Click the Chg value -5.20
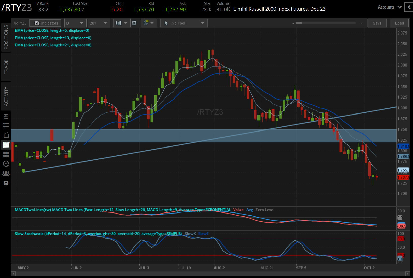 point(116,10)
